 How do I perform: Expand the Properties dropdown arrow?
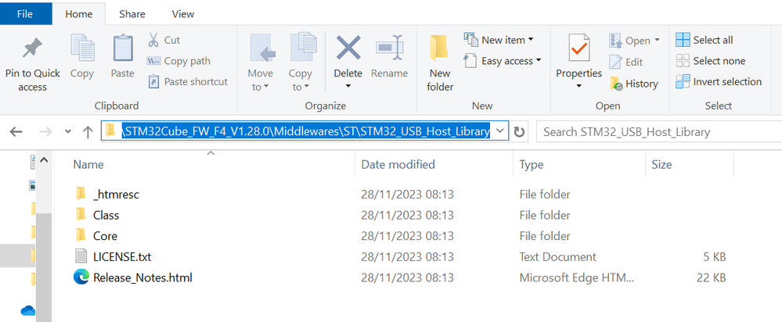click(579, 87)
